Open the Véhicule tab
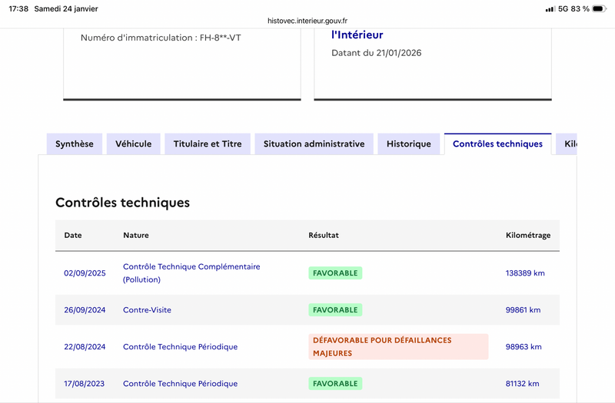The width and height of the screenshot is (615, 403). [x=134, y=144]
